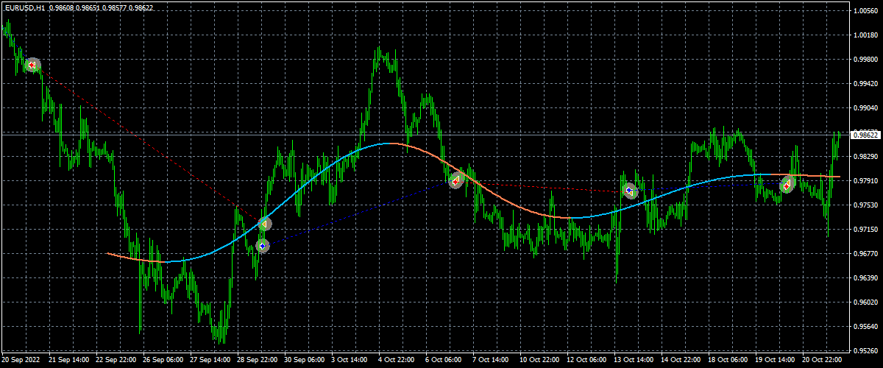Click the 14 Oct 22:00 time label

pyautogui.click(x=681, y=361)
